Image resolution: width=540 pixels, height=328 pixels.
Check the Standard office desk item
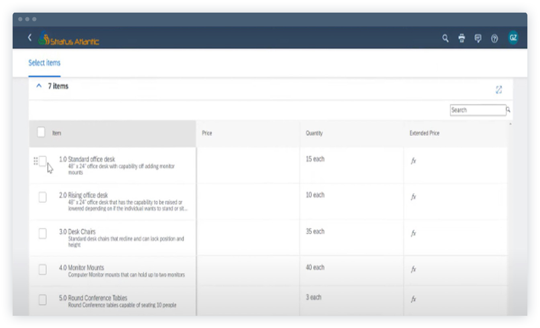(x=42, y=161)
